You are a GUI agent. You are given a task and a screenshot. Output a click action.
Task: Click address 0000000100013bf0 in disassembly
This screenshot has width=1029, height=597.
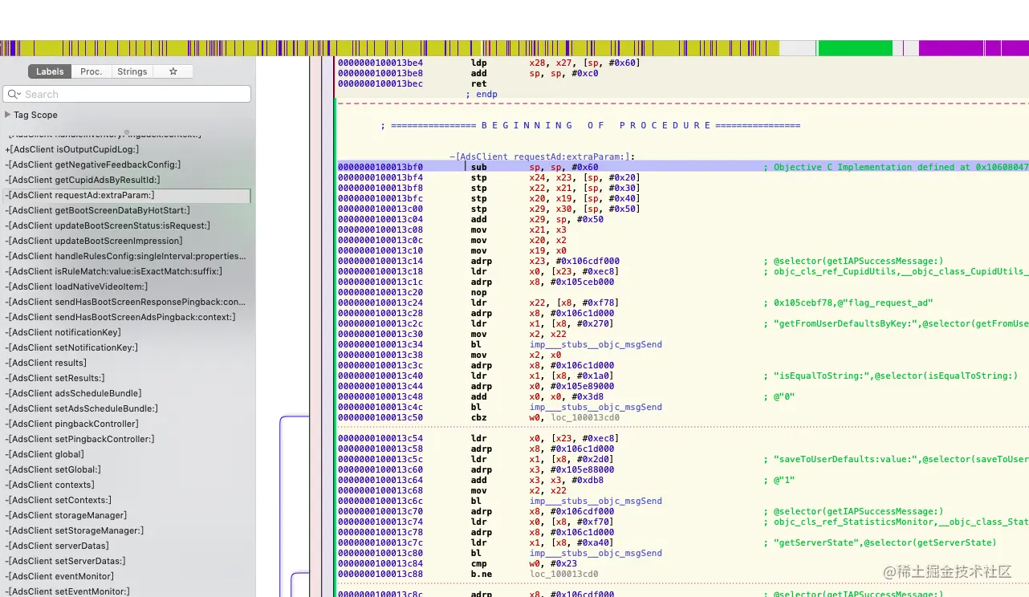point(380,167)
